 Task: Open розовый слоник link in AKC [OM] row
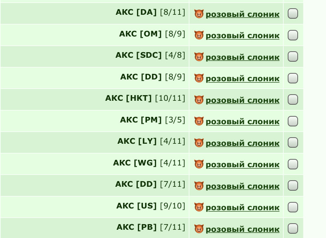click(243, 36)
